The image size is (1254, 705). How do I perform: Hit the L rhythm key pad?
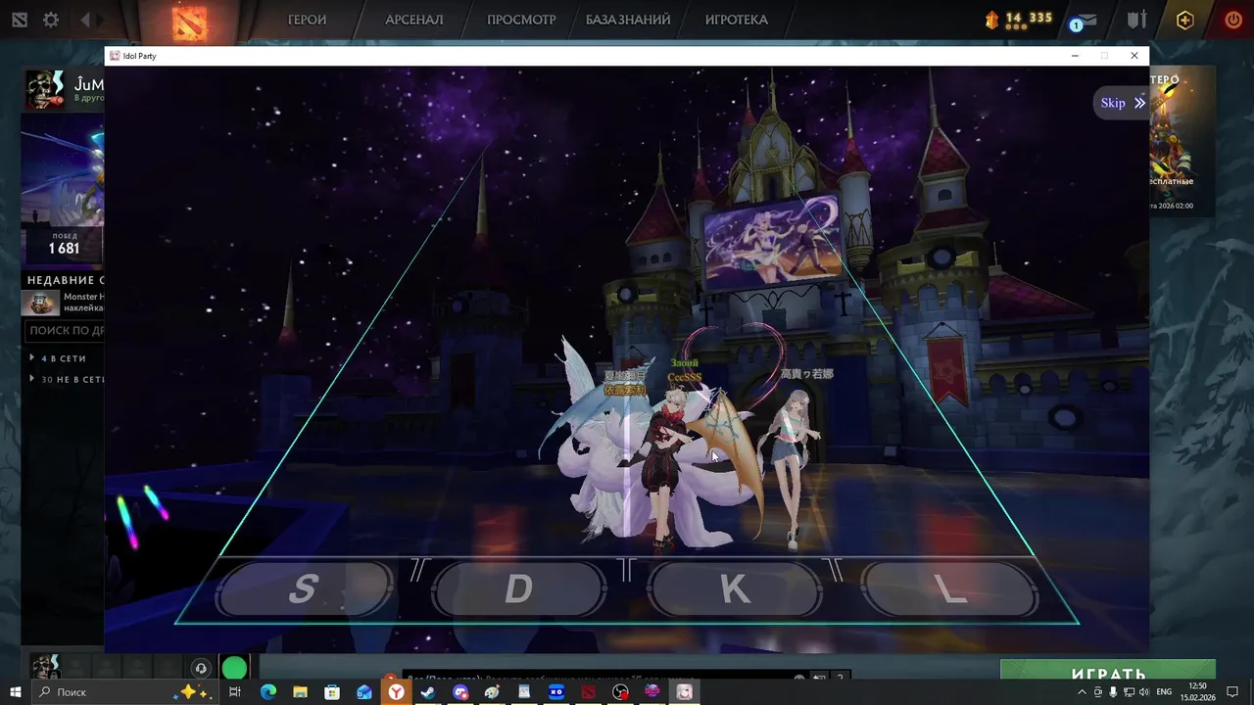(949, 588)
